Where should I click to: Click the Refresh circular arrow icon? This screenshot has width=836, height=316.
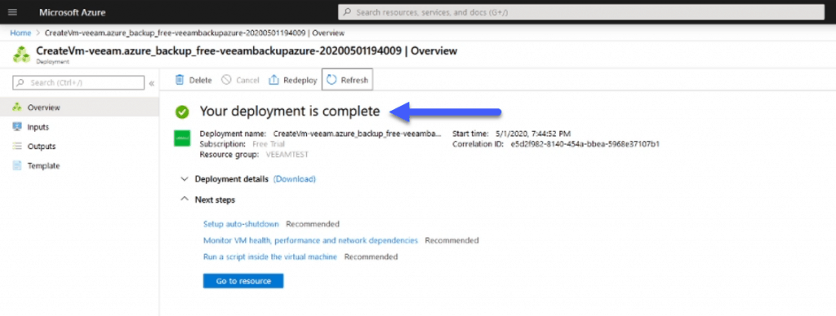tap(331, 80)
